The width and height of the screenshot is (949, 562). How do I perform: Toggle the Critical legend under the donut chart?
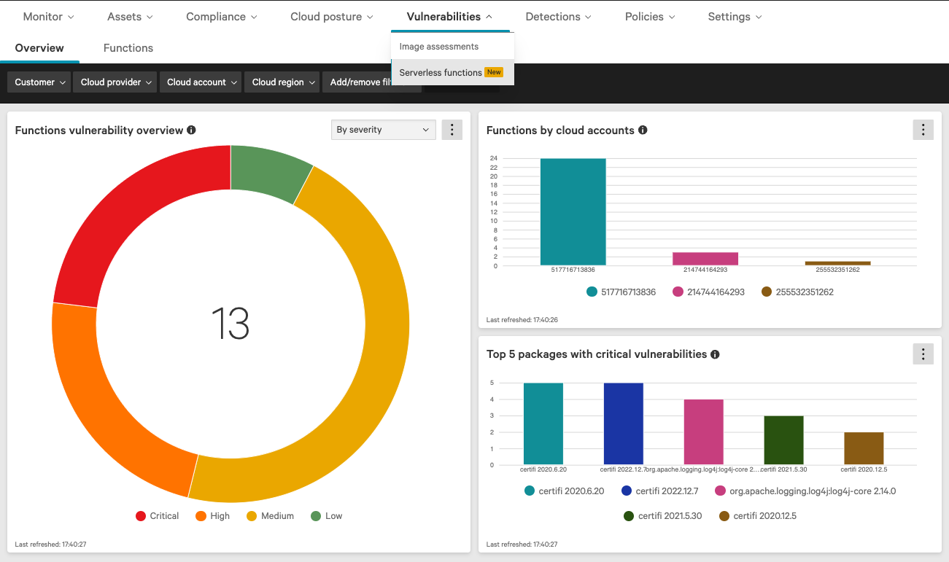pyautogui.click(x=156, y=515)
